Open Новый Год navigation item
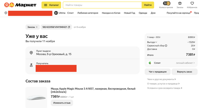The image size is (199, 108). pos(129,13)
